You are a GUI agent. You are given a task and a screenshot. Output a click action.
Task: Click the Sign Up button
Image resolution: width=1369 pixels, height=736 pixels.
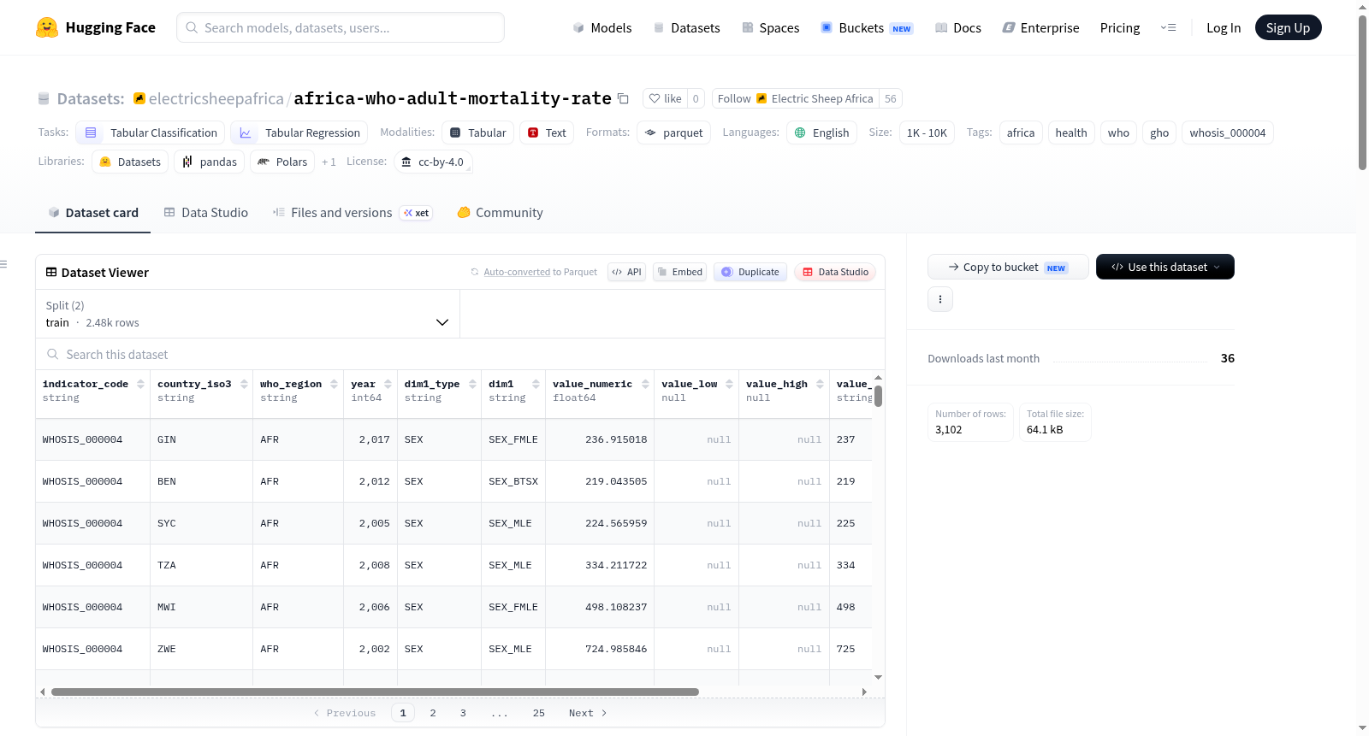(x=1288, y=27)
